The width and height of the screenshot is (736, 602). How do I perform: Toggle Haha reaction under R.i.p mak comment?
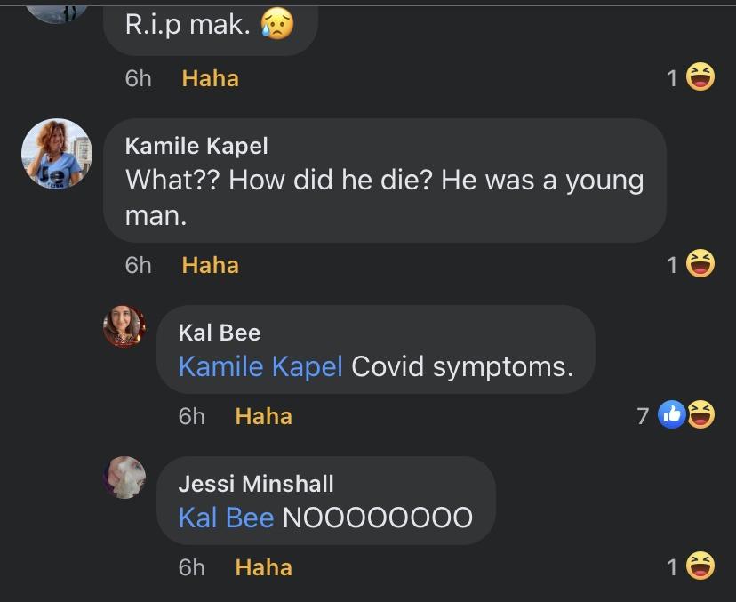pos(210,78)
